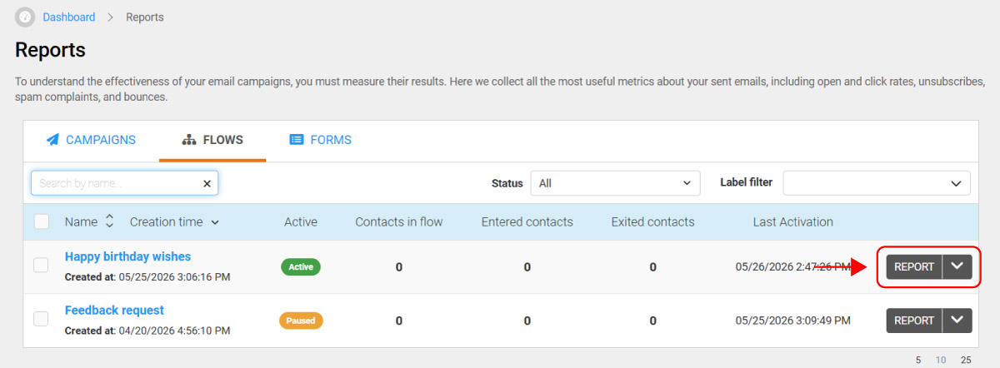Go to Dashboard via breadcrumb link
The image size is (1000, 368).
(x=69, y=17)
